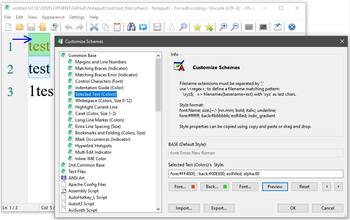Select Matching Braces Error (Indicator) item
Viewport: 350px width, 220px height.
click(106, 75)
